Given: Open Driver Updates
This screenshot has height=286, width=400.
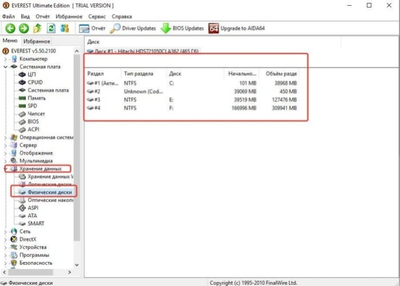Looking at the screenshot, I should [x=133, y=28].
